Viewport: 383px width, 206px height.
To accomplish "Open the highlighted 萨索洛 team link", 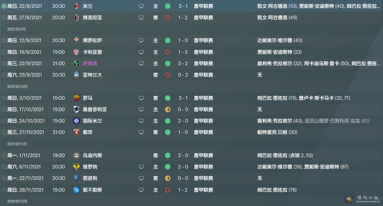I will click(x=90, y=63).
